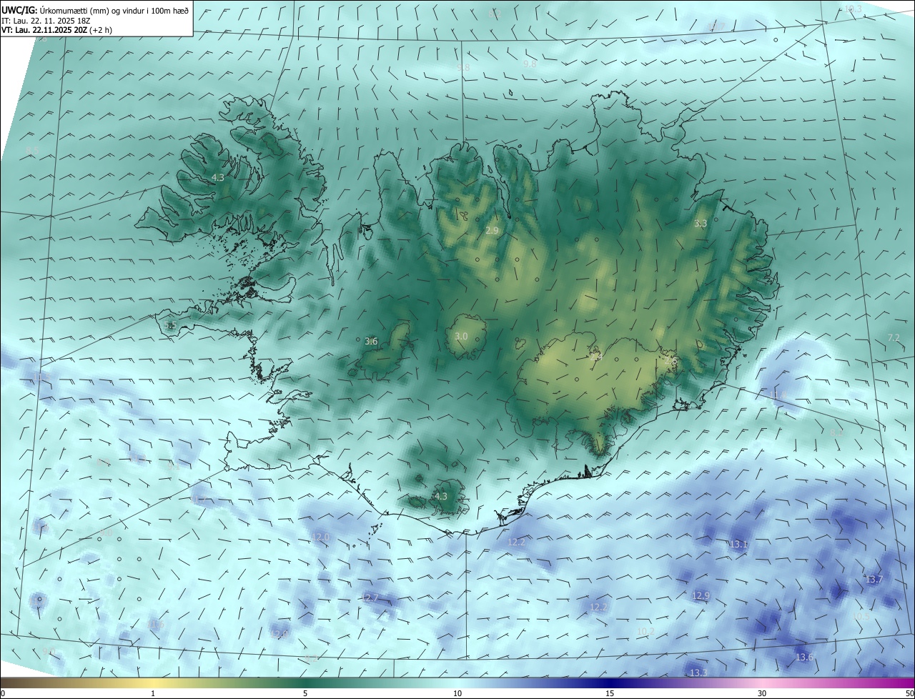Click the 5 tick label on the color scale
Image resolution: width=915 pixels, height=699 pixels.
tap(305, 693)
